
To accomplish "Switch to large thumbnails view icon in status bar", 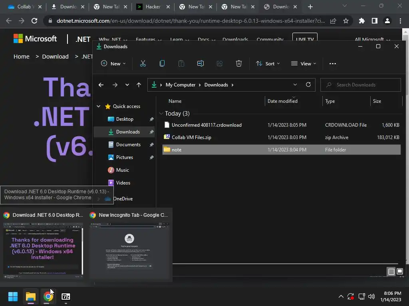I will point(399,272).
